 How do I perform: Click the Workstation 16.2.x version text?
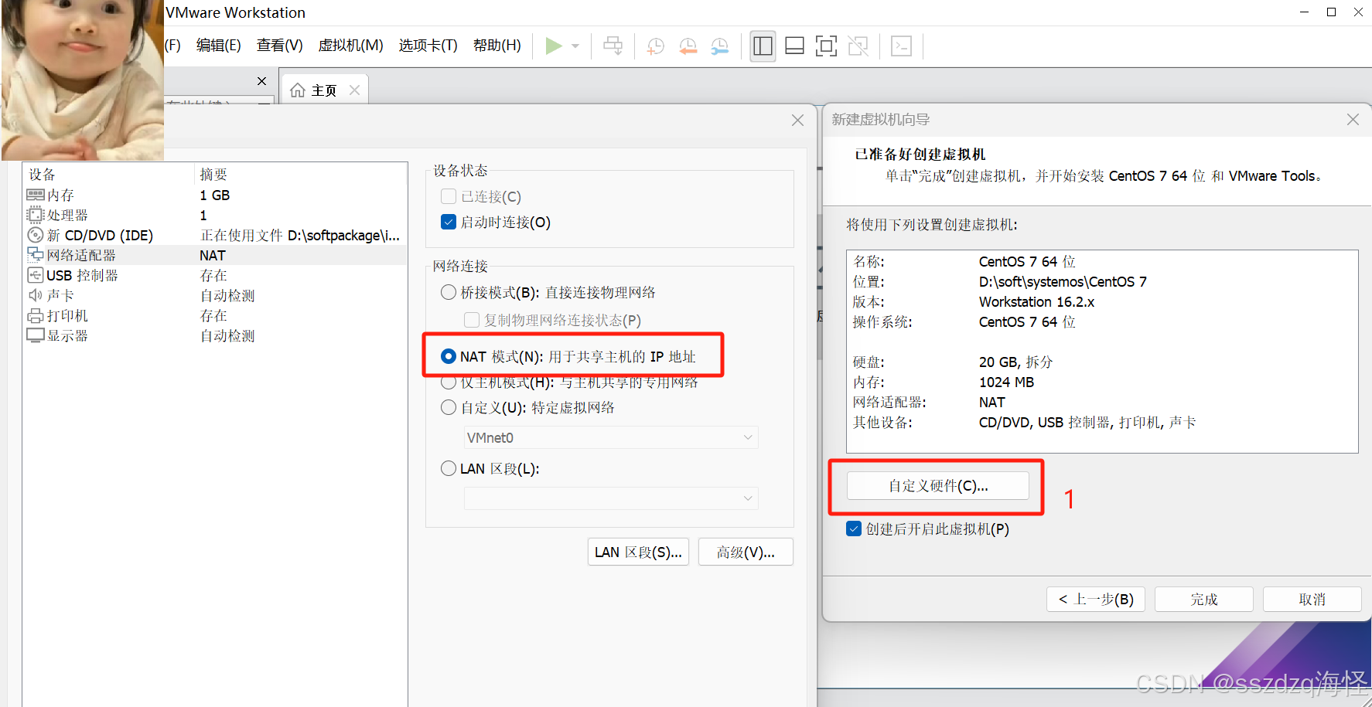point(1036,302)
